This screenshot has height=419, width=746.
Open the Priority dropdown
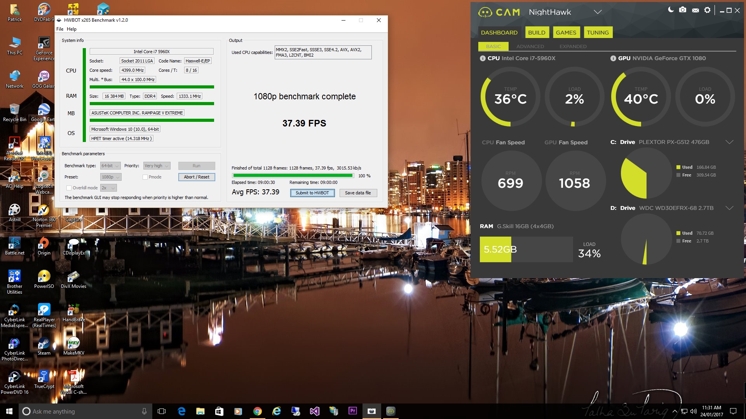coord(157,166)
